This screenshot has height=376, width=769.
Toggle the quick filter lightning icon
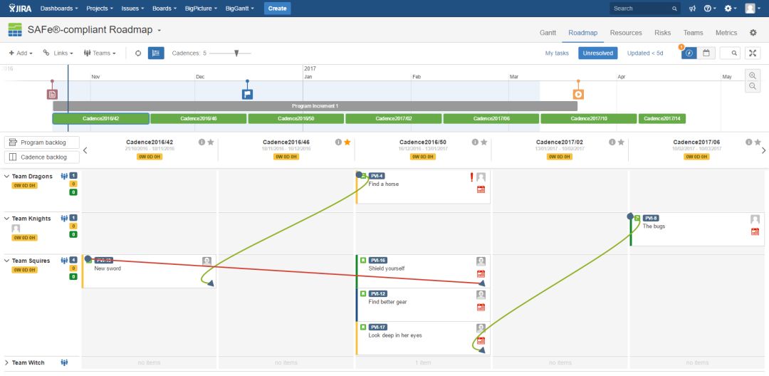pos(689,53)
